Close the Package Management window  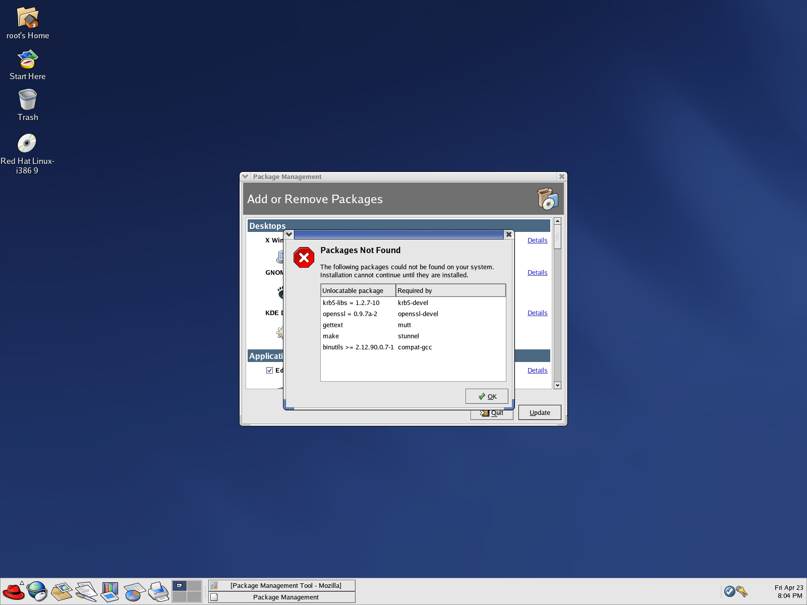[x=561, y=176]
